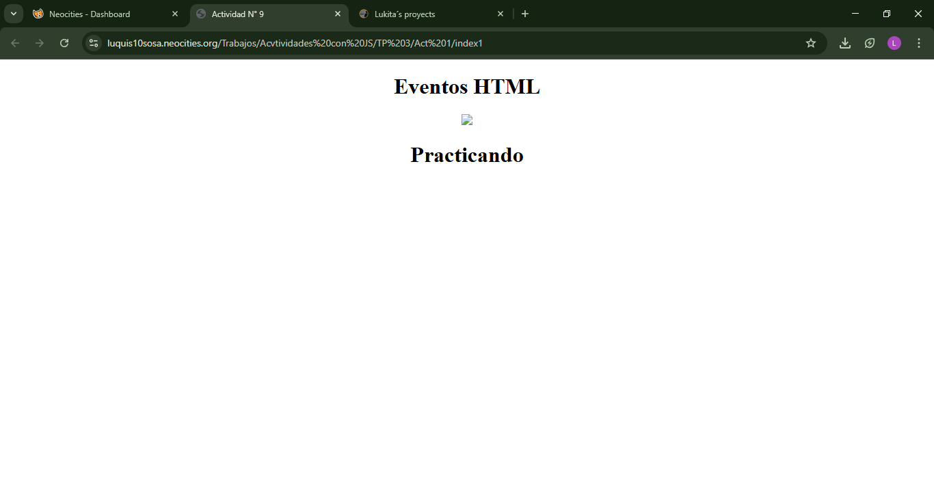This screenshot has width=934, height=490.
Task: Click the broken image placeholder icon
Action: pos(466,119)
